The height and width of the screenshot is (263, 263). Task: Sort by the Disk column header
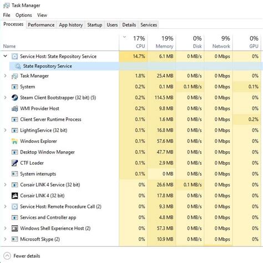tap(190, 43)
